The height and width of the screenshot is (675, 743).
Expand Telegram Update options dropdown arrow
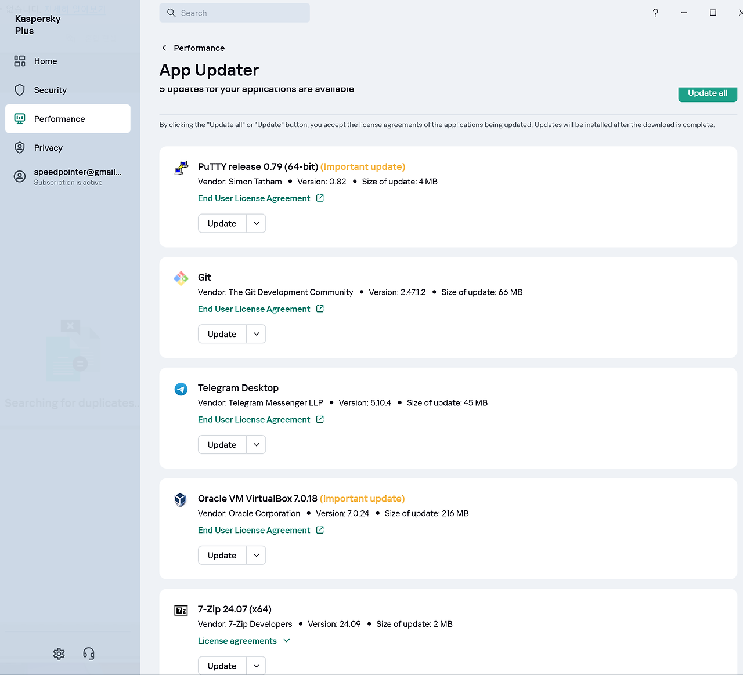(x=257, y=445)
